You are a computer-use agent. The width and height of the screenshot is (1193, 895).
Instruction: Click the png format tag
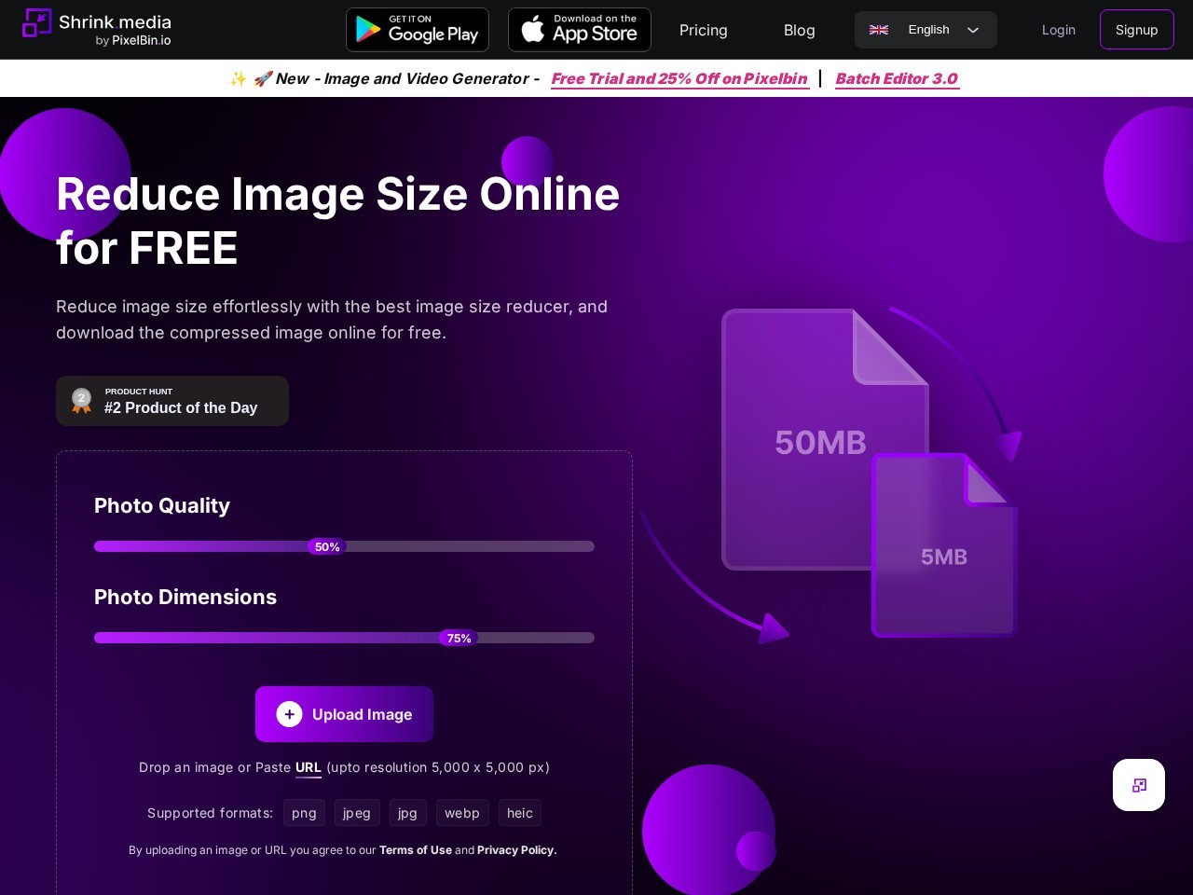[304, 813]
